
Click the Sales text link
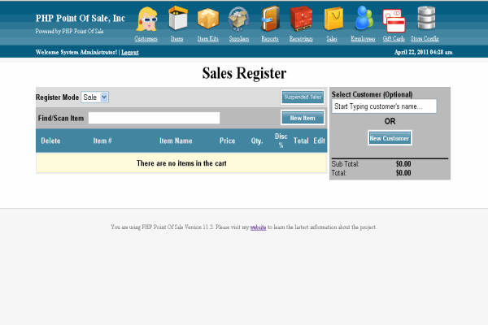332,38
